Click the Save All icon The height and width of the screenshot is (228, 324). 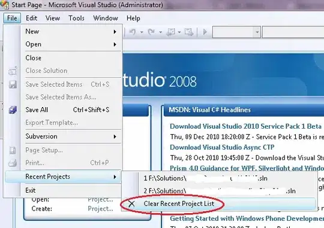tap(13, 110)
